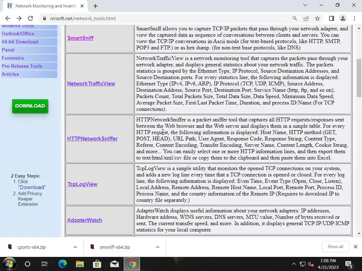The height and width of the screenshot is (271, 362).
Task: Bookmark this page with the star
Action: (317, 18)
